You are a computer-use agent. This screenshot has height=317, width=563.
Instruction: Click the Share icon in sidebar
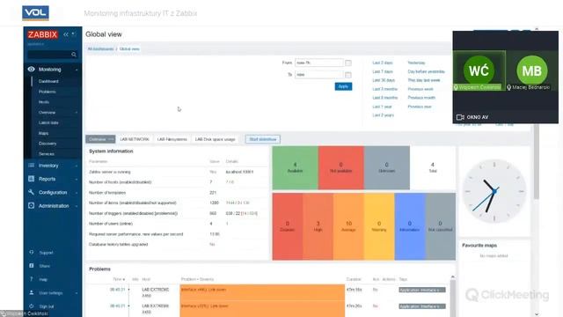[32, 266]
